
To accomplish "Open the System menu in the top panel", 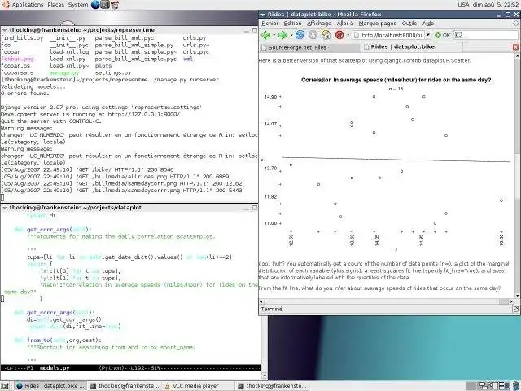I will (78, 5).
